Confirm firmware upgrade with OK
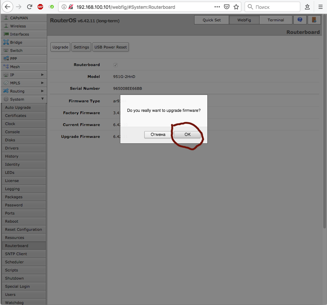327x305 pixels. point(187,135)
